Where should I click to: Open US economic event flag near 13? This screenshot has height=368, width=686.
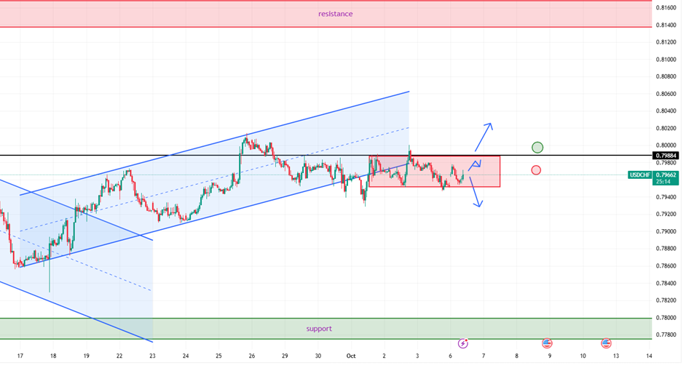(606, 343)
